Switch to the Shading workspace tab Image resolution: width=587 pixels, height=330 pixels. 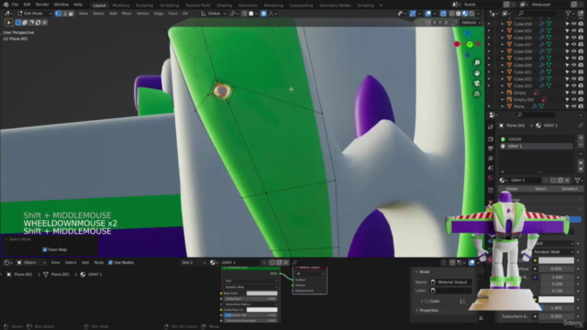(x=224, y=5)
